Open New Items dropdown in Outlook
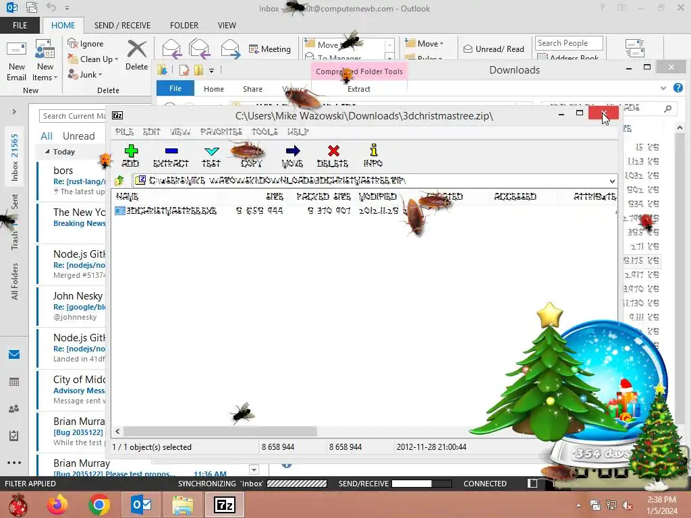 45,60
